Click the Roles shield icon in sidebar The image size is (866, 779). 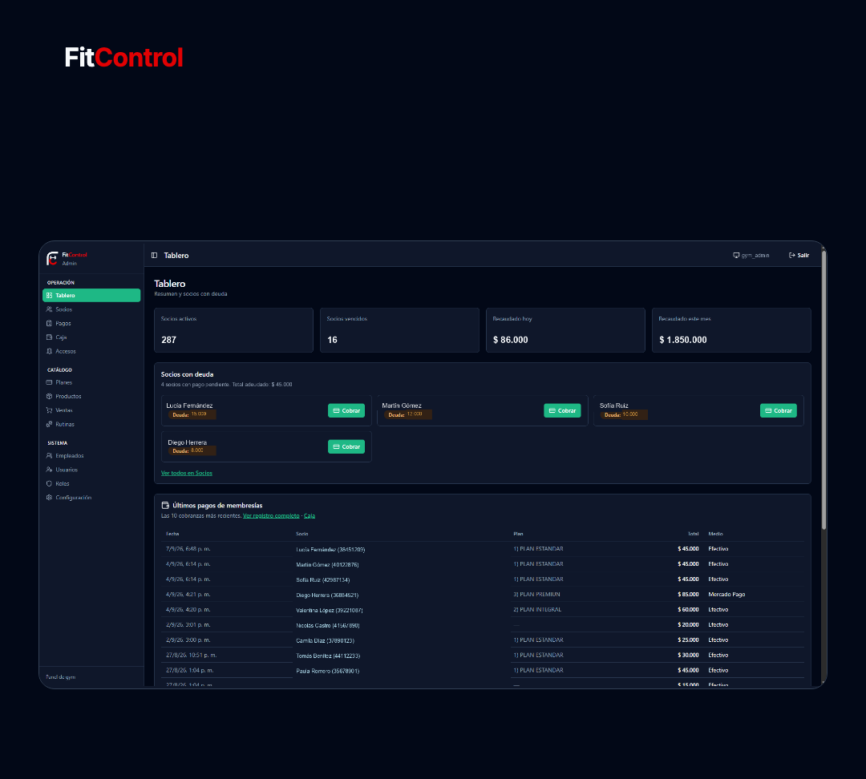(49, 483)
